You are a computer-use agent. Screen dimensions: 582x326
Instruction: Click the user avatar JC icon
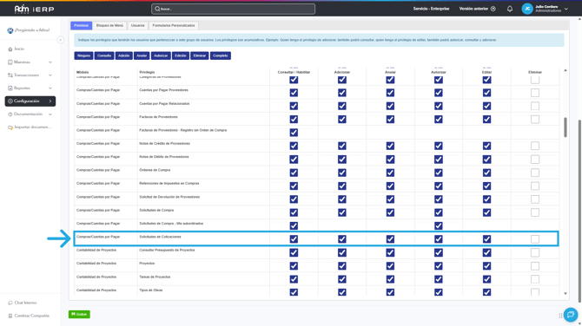pyautogui.click(x=527, y=9)
